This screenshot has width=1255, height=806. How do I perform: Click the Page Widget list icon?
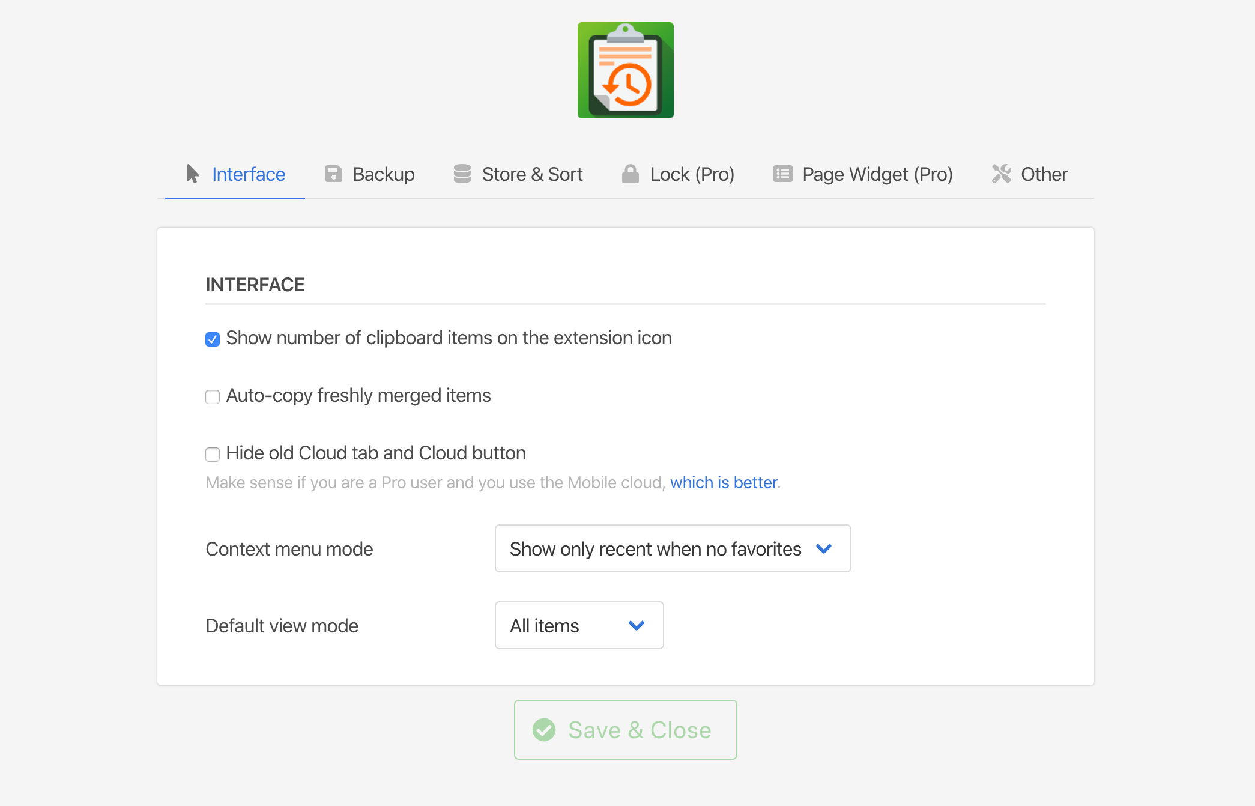click(x=782, y=174)
